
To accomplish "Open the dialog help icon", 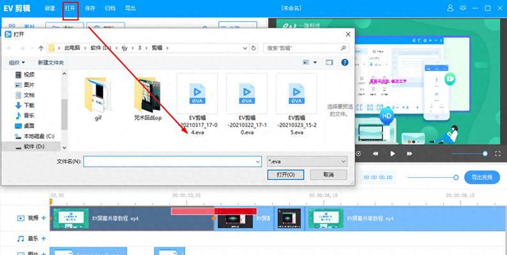I will (345, 62).
